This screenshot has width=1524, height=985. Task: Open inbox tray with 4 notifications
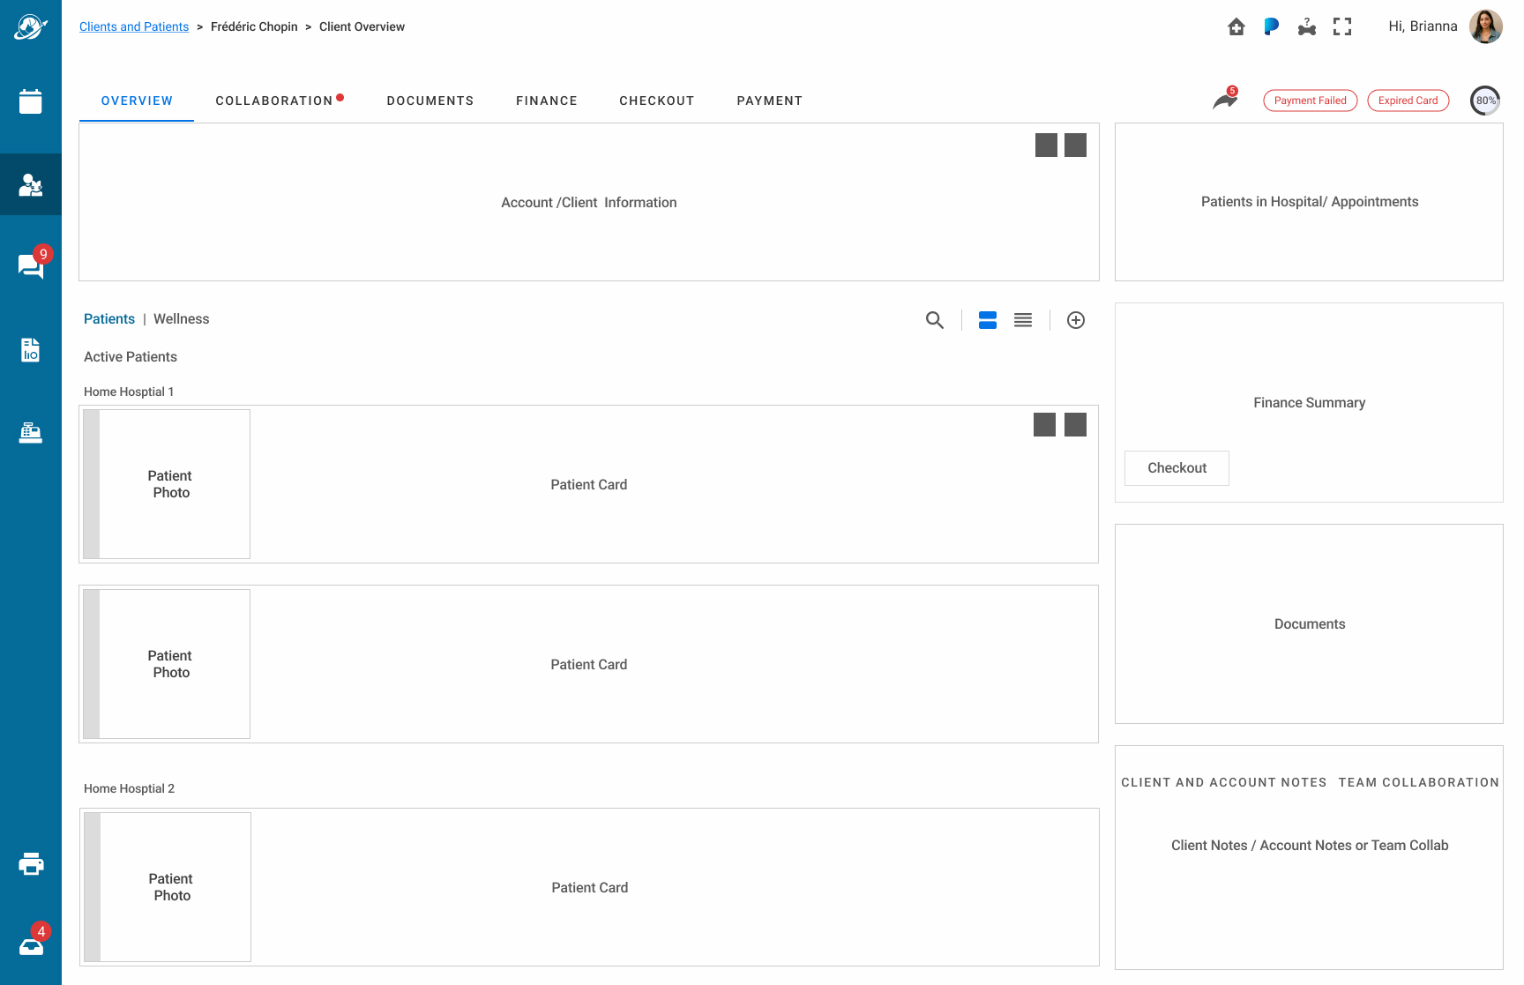[x=31, y=946]
